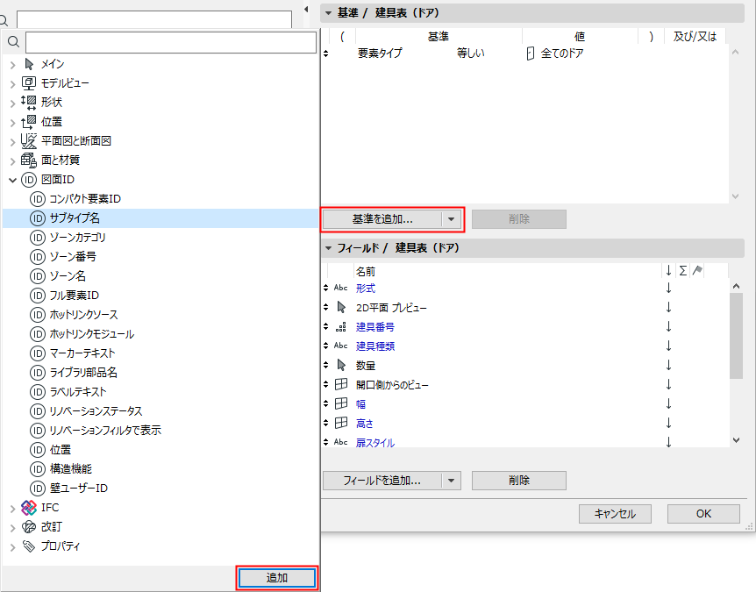Click the 形状 dimension icon
This screenshot has width=756, height=592.
[x=28, y=103]
